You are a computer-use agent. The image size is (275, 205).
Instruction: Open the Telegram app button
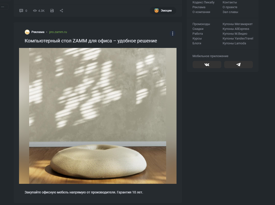pyautogui.click(x=238, y=65)
